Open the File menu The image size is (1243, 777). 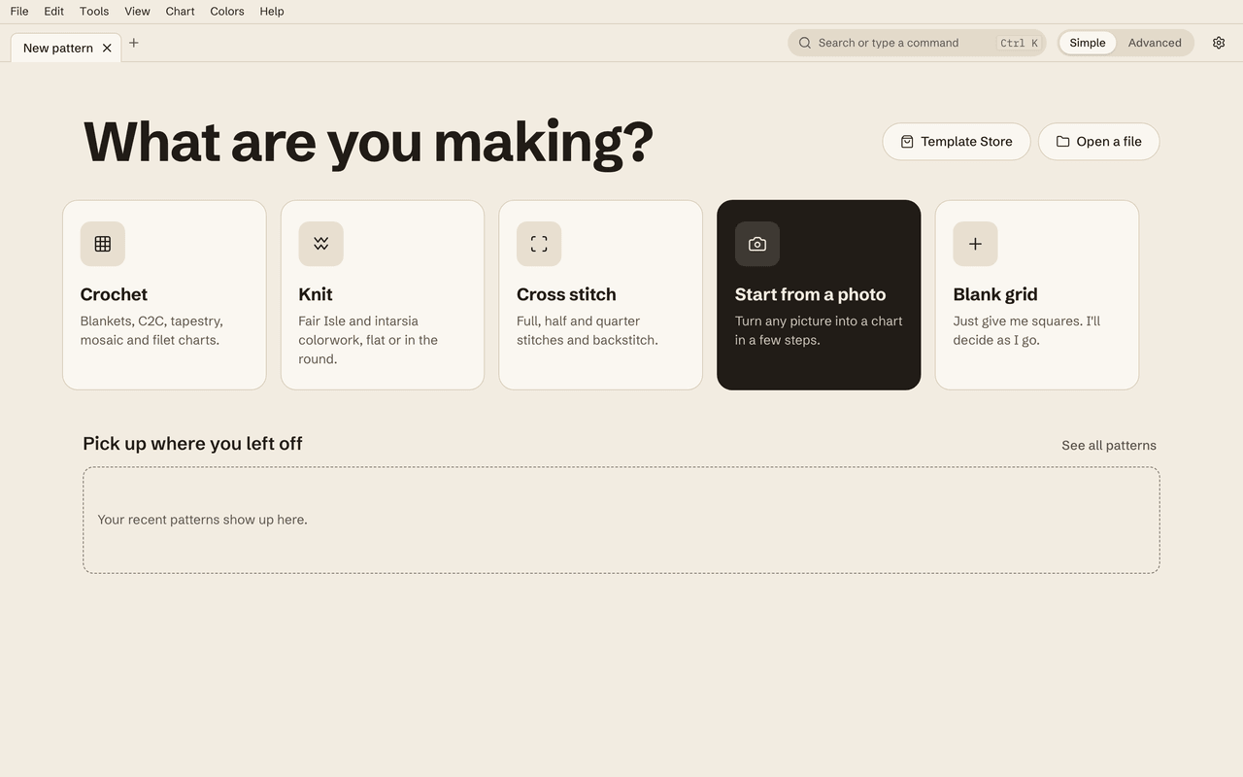tap(19, 12)
